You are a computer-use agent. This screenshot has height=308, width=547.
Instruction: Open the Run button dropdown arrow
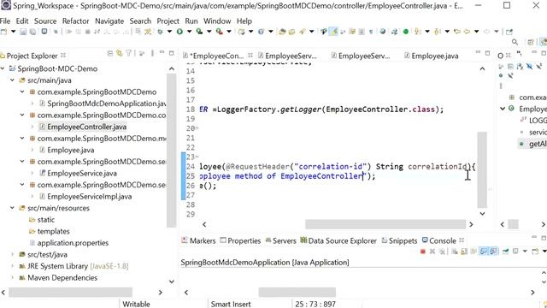click(190, 32)
